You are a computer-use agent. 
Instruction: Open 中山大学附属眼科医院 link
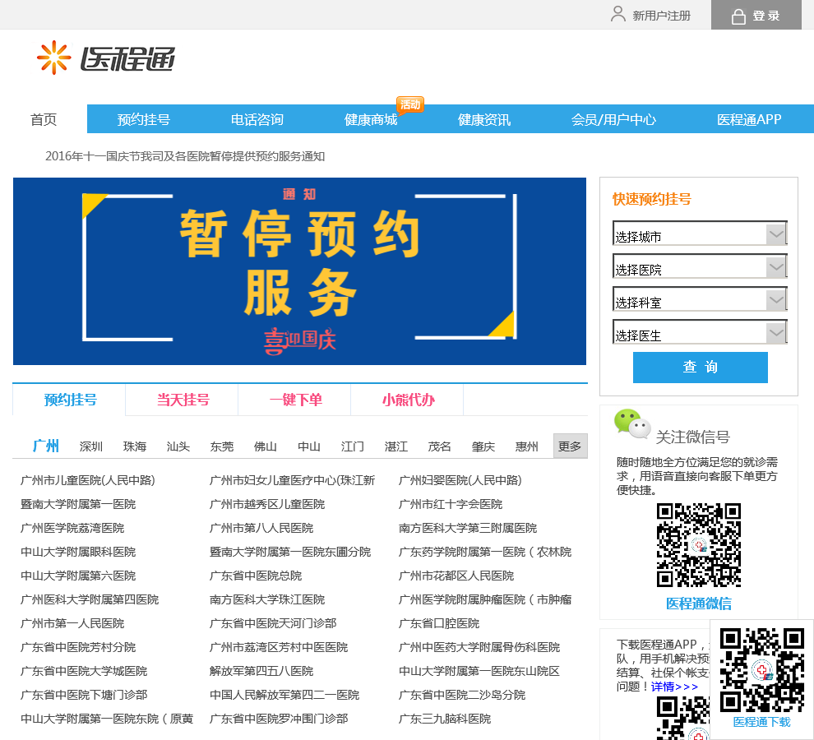coord(78,552)
